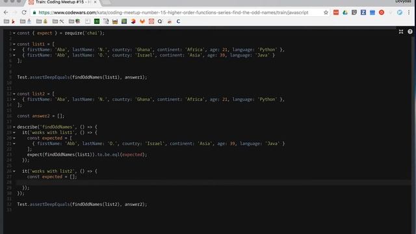Screen dimensions: 416x234
Task: Click Test.assertDeepEquals with list2 line
Action: click(82, 204)
